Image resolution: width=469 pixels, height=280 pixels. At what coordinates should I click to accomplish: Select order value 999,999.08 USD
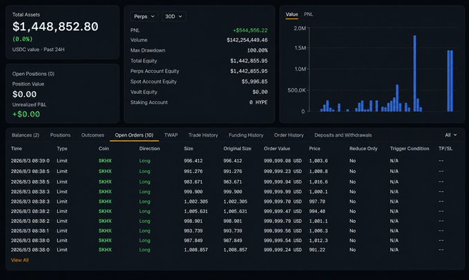[x=283, y=161]
